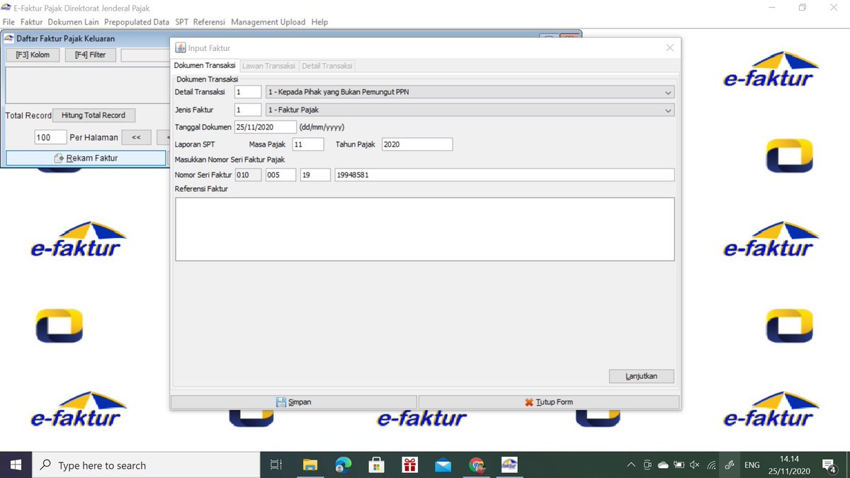
Task: Open the Help menu
Action: click(319, 22)
